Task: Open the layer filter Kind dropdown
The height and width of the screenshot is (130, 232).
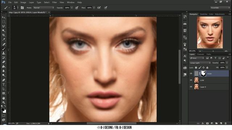Action: click(197, 58)
